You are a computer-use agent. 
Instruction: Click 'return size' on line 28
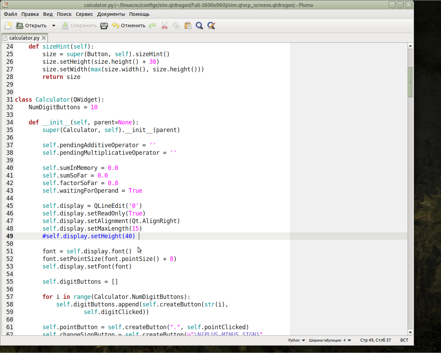(x=61, y=77)
